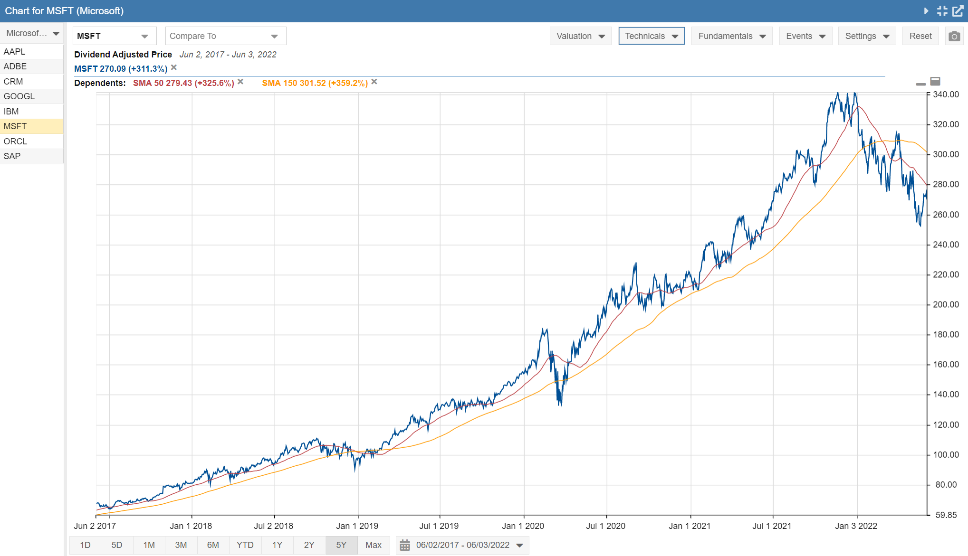968x556 pixels.
Task: Select GOOGL from the ticker list
Action: [32, 96]
